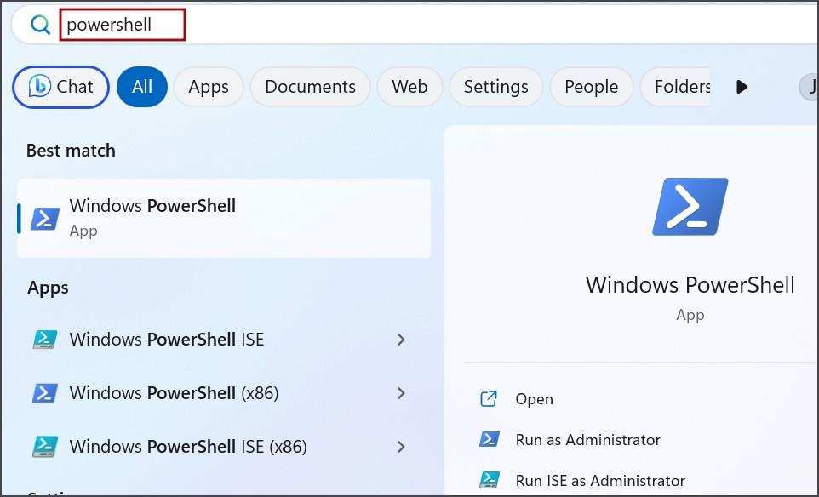Click Run as Administrator PowerShell icon
Image resolution: width=819 pixels, height=497 pixels.
tap(490, 439)
